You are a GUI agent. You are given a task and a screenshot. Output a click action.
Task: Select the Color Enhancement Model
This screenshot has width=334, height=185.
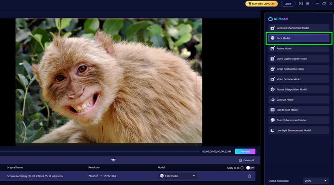299,120
